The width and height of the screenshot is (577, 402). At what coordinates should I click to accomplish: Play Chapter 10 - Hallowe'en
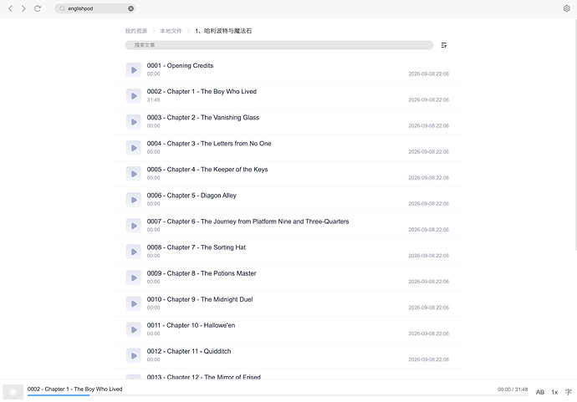point(134,330)
